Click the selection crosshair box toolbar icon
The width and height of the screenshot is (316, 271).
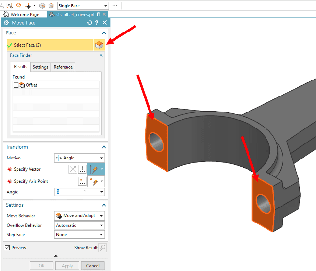(10, 6)
